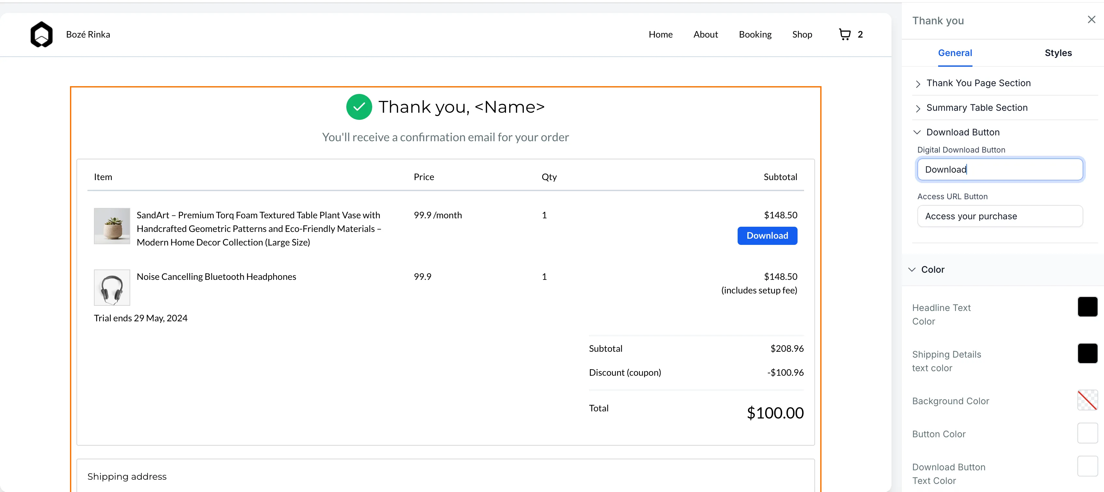Collapse the Download Button section
Image resolution: width=1104 pixels, height=492 pixels.
tap(962, 132)
